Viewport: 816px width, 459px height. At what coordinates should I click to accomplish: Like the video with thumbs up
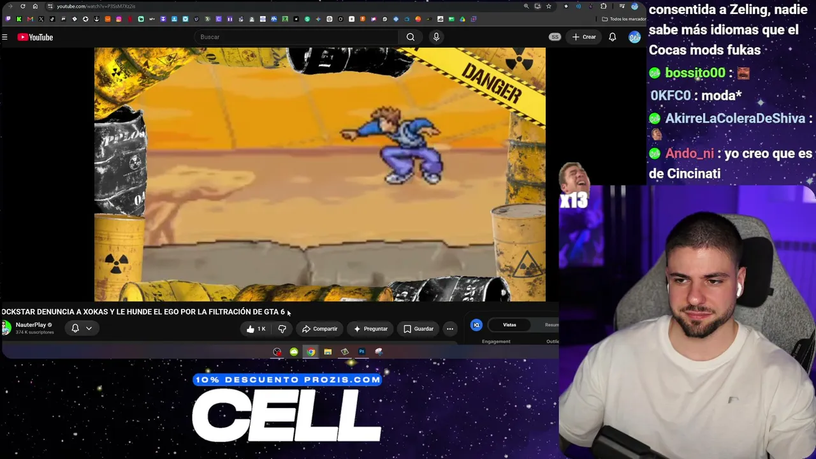pos(256,329)
